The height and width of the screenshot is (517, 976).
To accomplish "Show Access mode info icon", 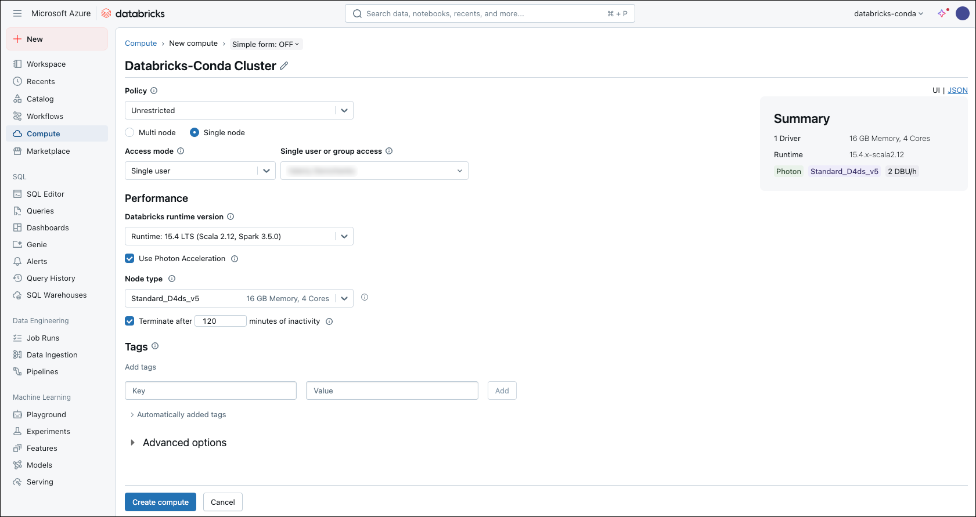I will [x=181, y=151].
